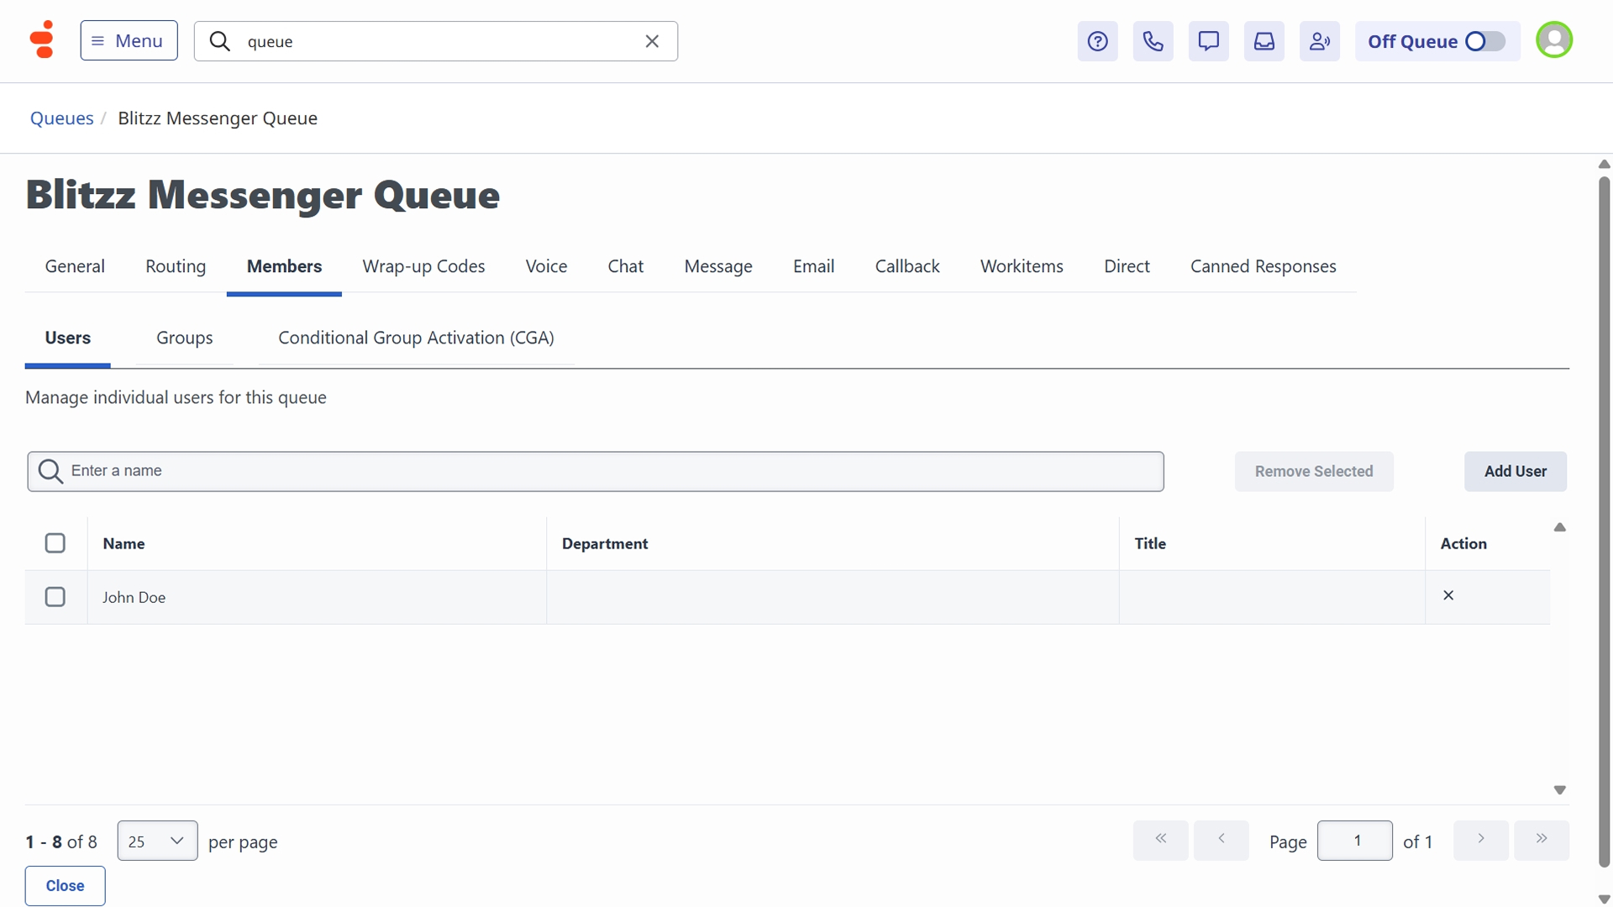Click the Genesys logo icon

coord(42,39)
